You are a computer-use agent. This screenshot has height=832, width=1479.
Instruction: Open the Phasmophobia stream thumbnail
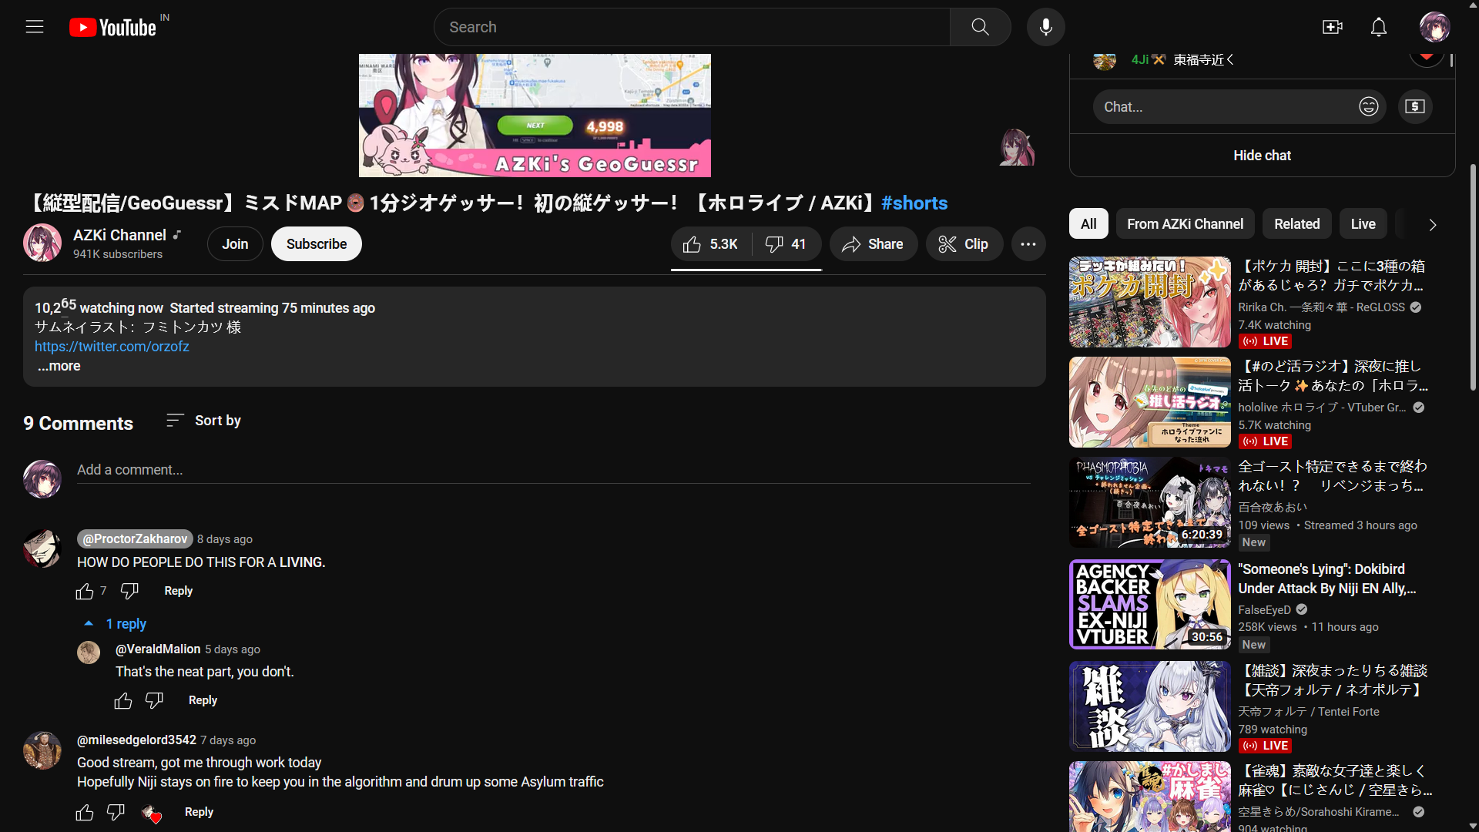(x=1149, y=502)
